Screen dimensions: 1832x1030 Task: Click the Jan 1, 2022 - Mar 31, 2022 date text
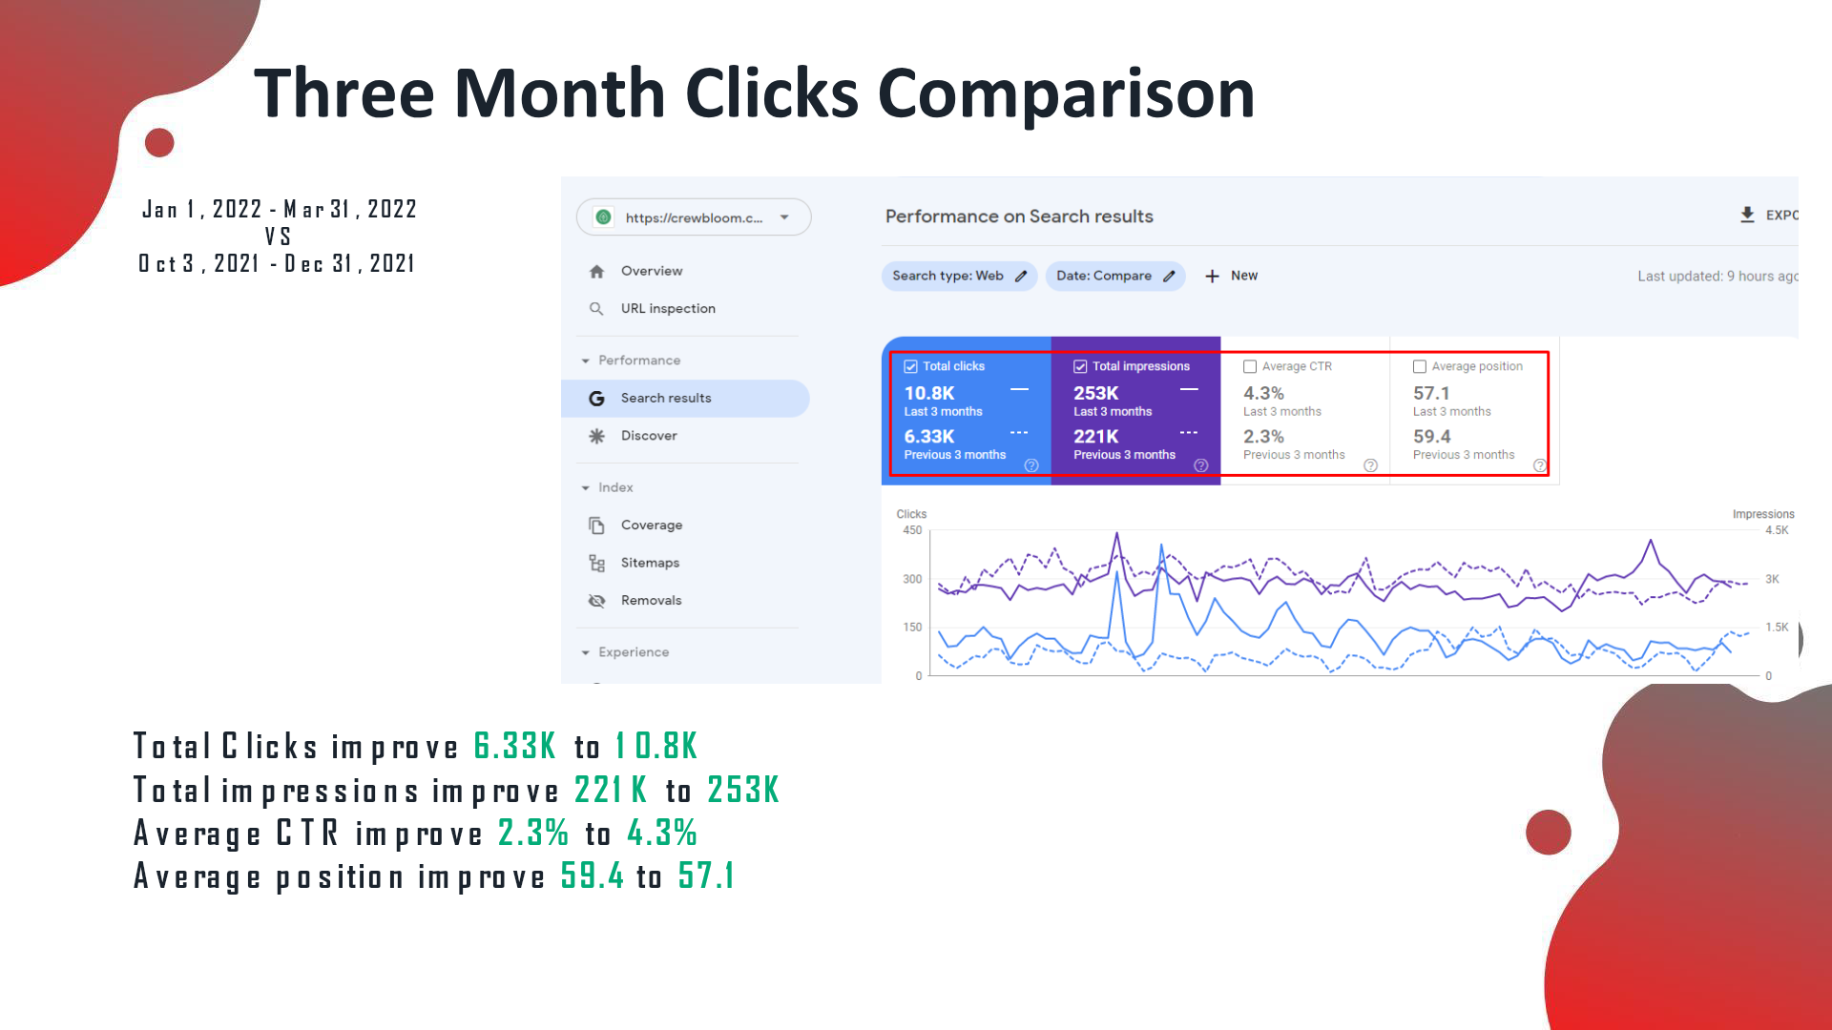point(280,210)
